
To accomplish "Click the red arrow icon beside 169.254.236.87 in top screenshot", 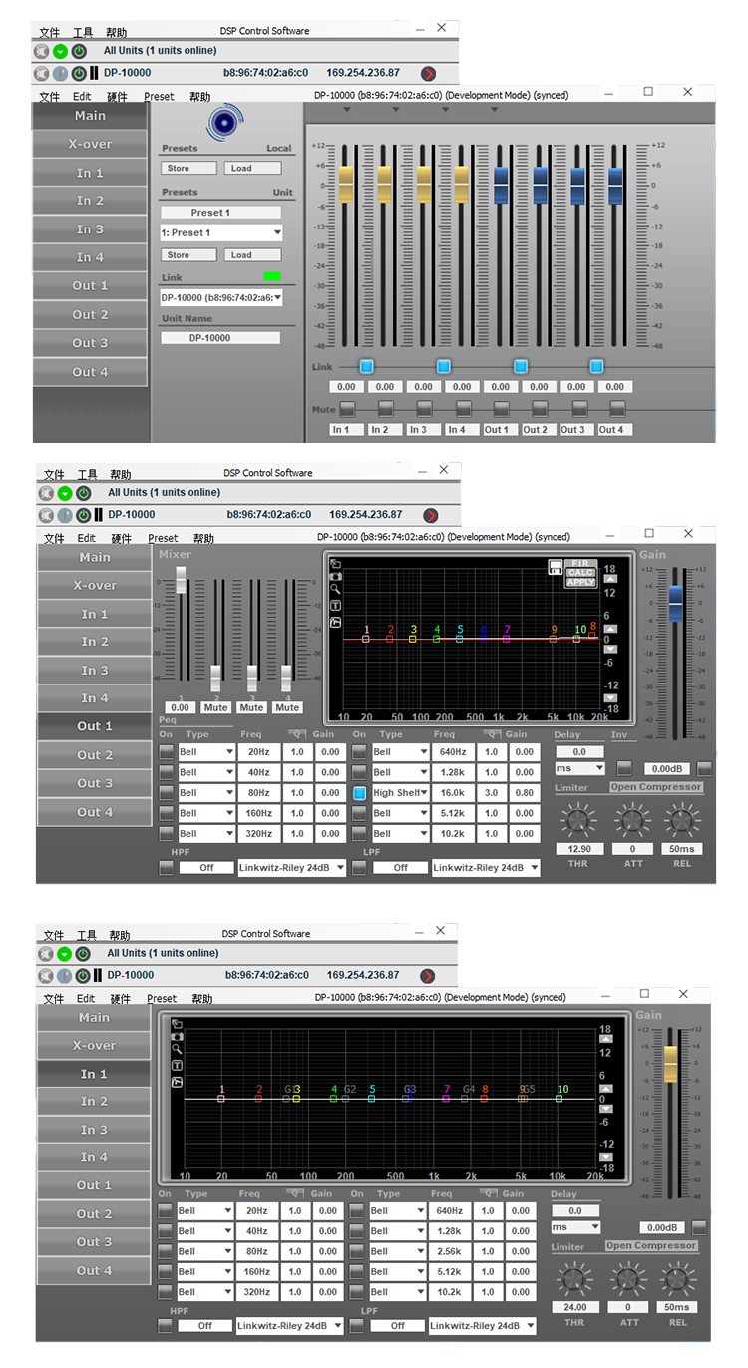I will (428, 73).
